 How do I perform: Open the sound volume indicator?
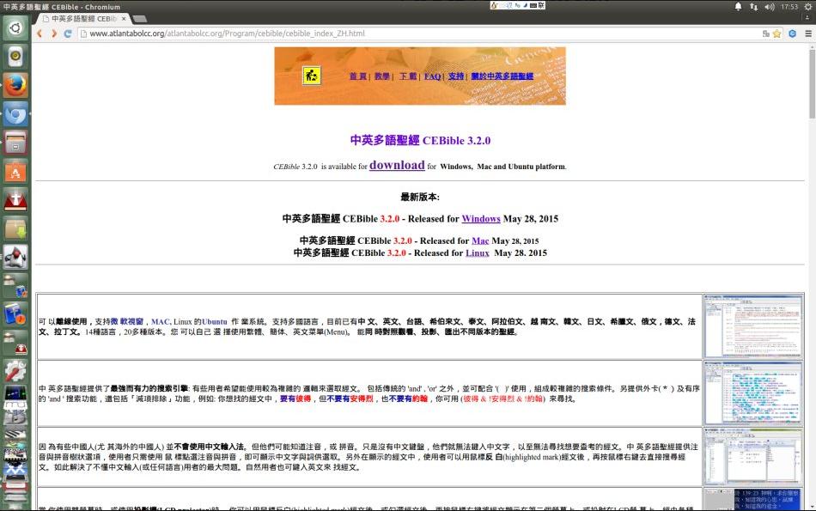[x=770, y=7]
